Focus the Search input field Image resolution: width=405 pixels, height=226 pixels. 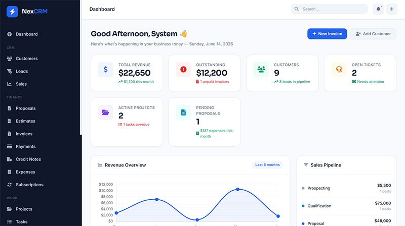click(x=329, y=9)
